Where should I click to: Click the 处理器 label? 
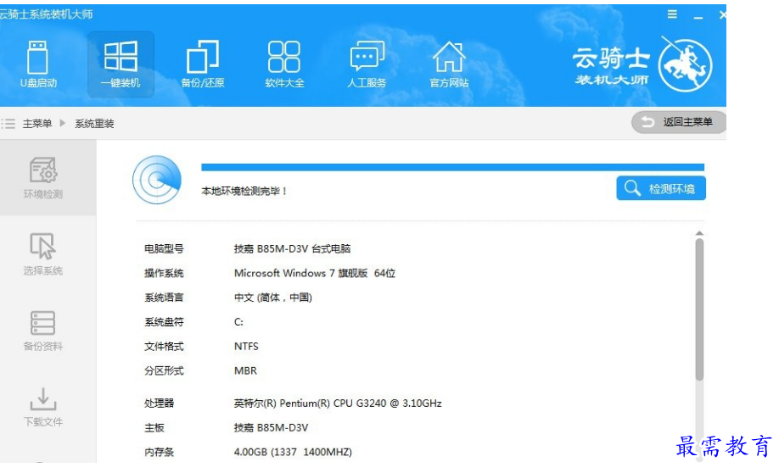159,403
